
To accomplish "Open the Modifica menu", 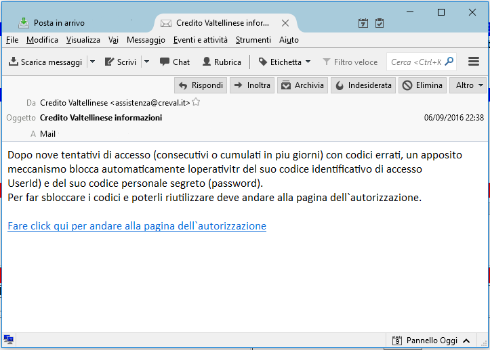I will 42,40.
